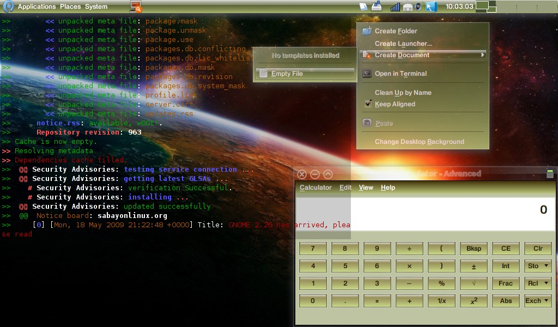
Task: Choose Create Folder from context menu
Action: pos(423,31)
